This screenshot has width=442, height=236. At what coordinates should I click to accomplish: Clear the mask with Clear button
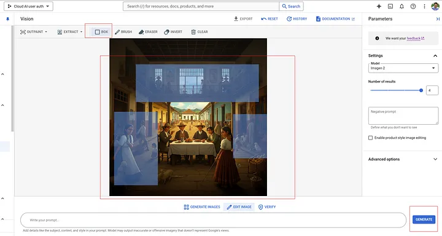coord(200,32)
